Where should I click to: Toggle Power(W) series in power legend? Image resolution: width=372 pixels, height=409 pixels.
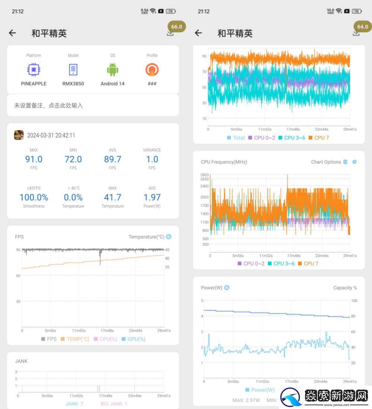coord(260,390)
